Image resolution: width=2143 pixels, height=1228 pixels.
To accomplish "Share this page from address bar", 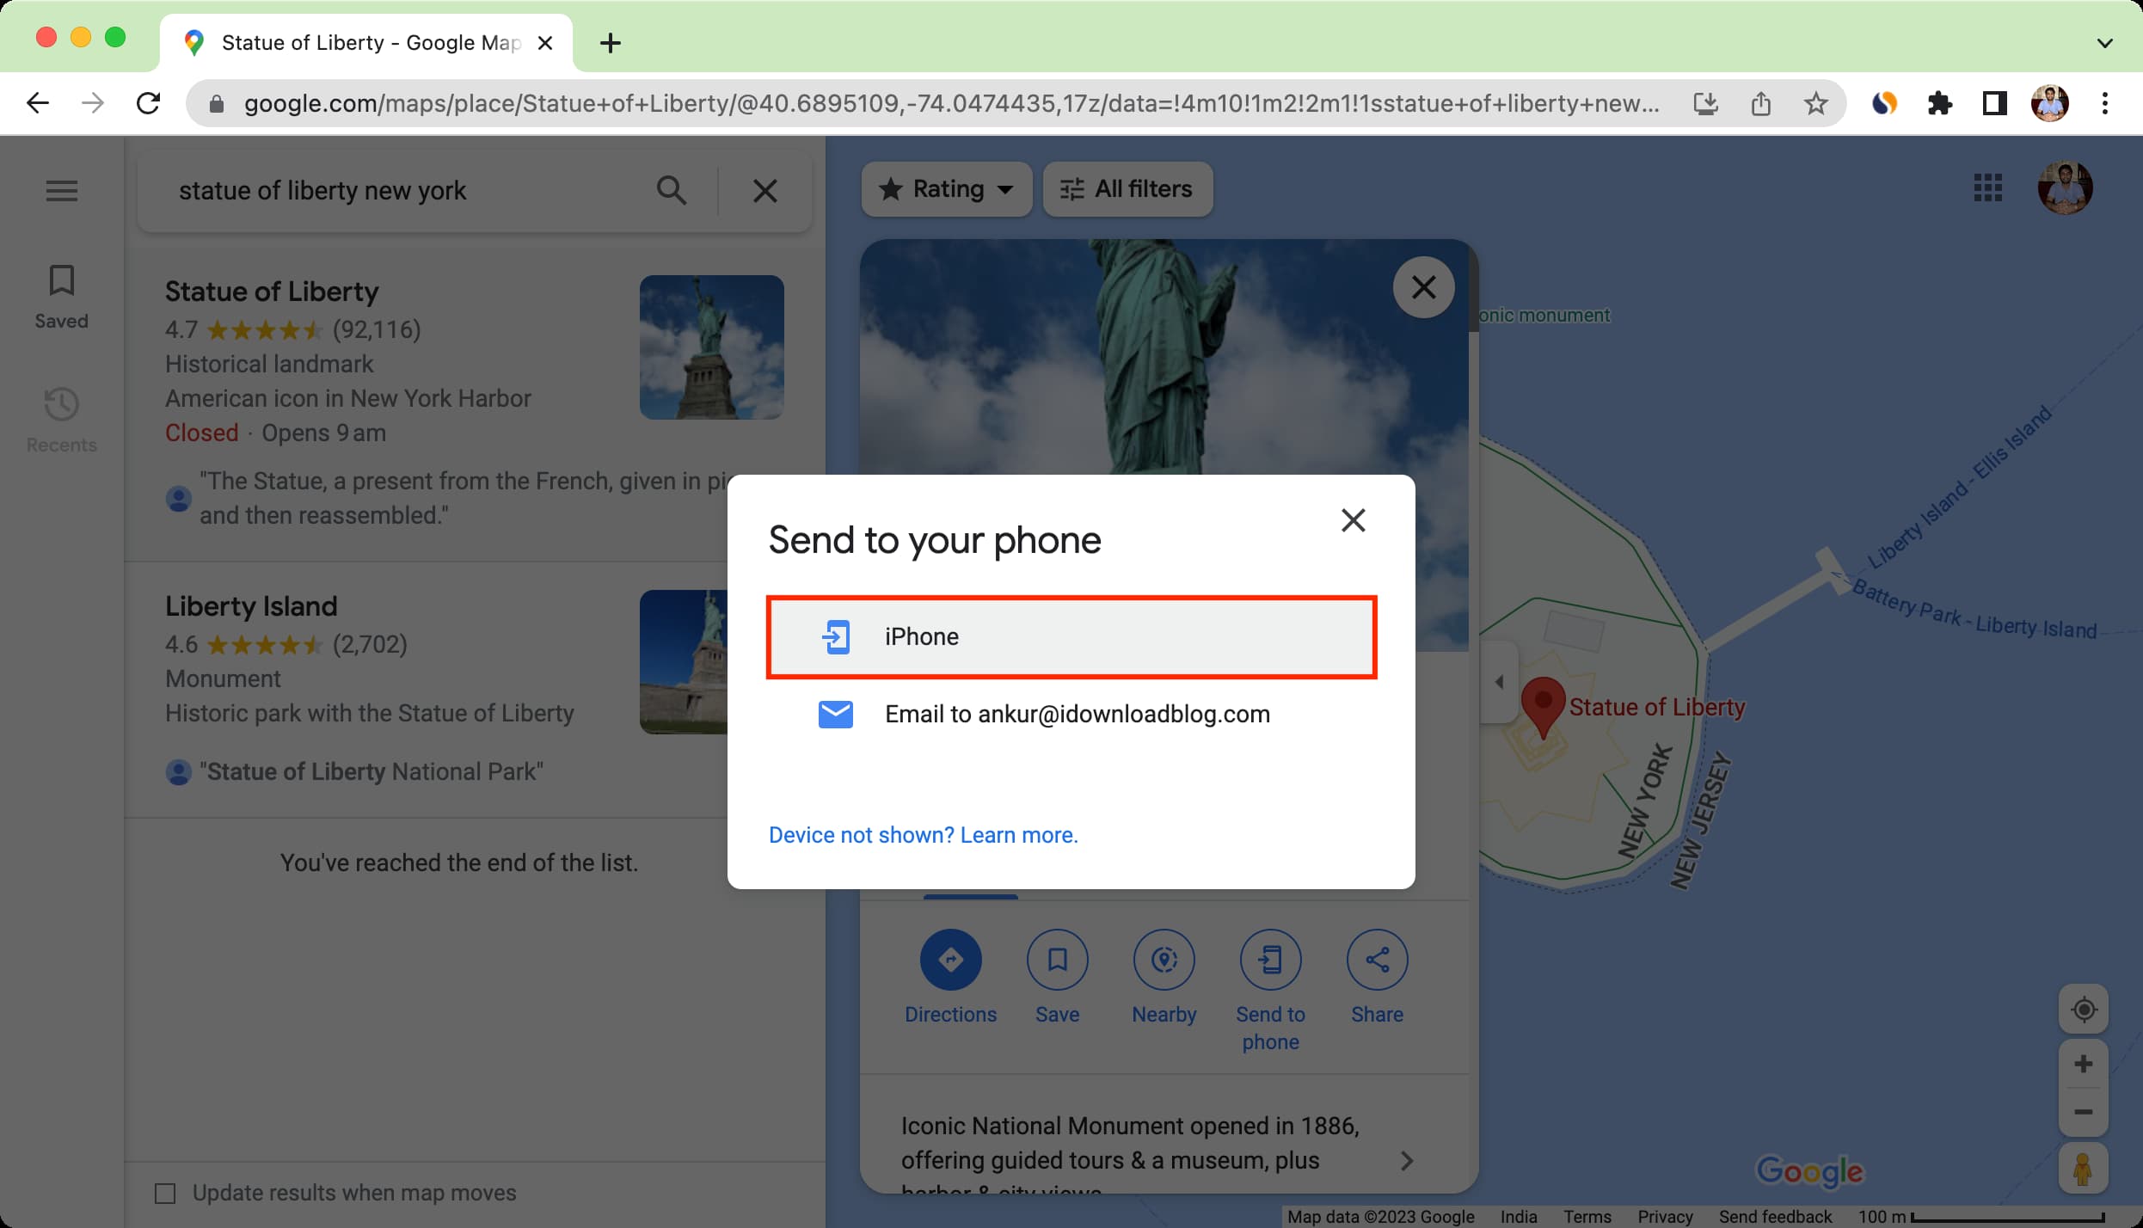I will click(1760, 104).
